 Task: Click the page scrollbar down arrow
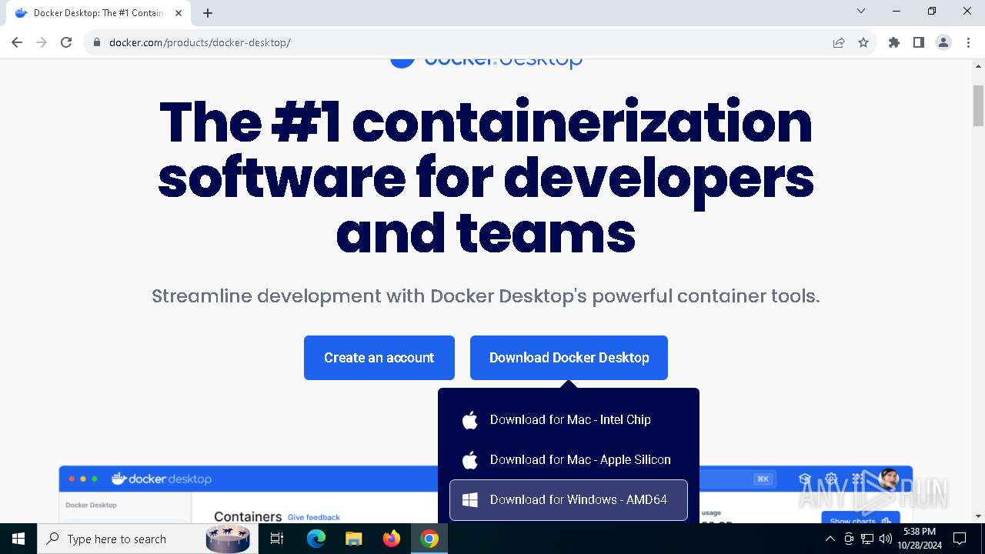(978, 516)
